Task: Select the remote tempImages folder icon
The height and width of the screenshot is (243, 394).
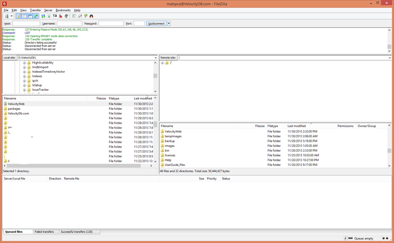Action: [x=163, y=136]
